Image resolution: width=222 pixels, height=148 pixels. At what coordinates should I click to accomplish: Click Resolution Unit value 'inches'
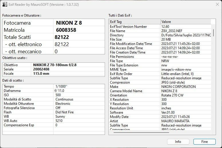[166, 108]
